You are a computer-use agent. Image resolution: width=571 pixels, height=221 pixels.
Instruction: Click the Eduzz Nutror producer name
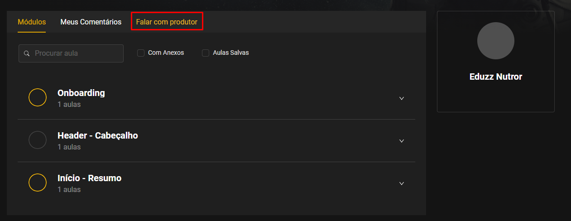pyautogui.click(x=496, y=77)
